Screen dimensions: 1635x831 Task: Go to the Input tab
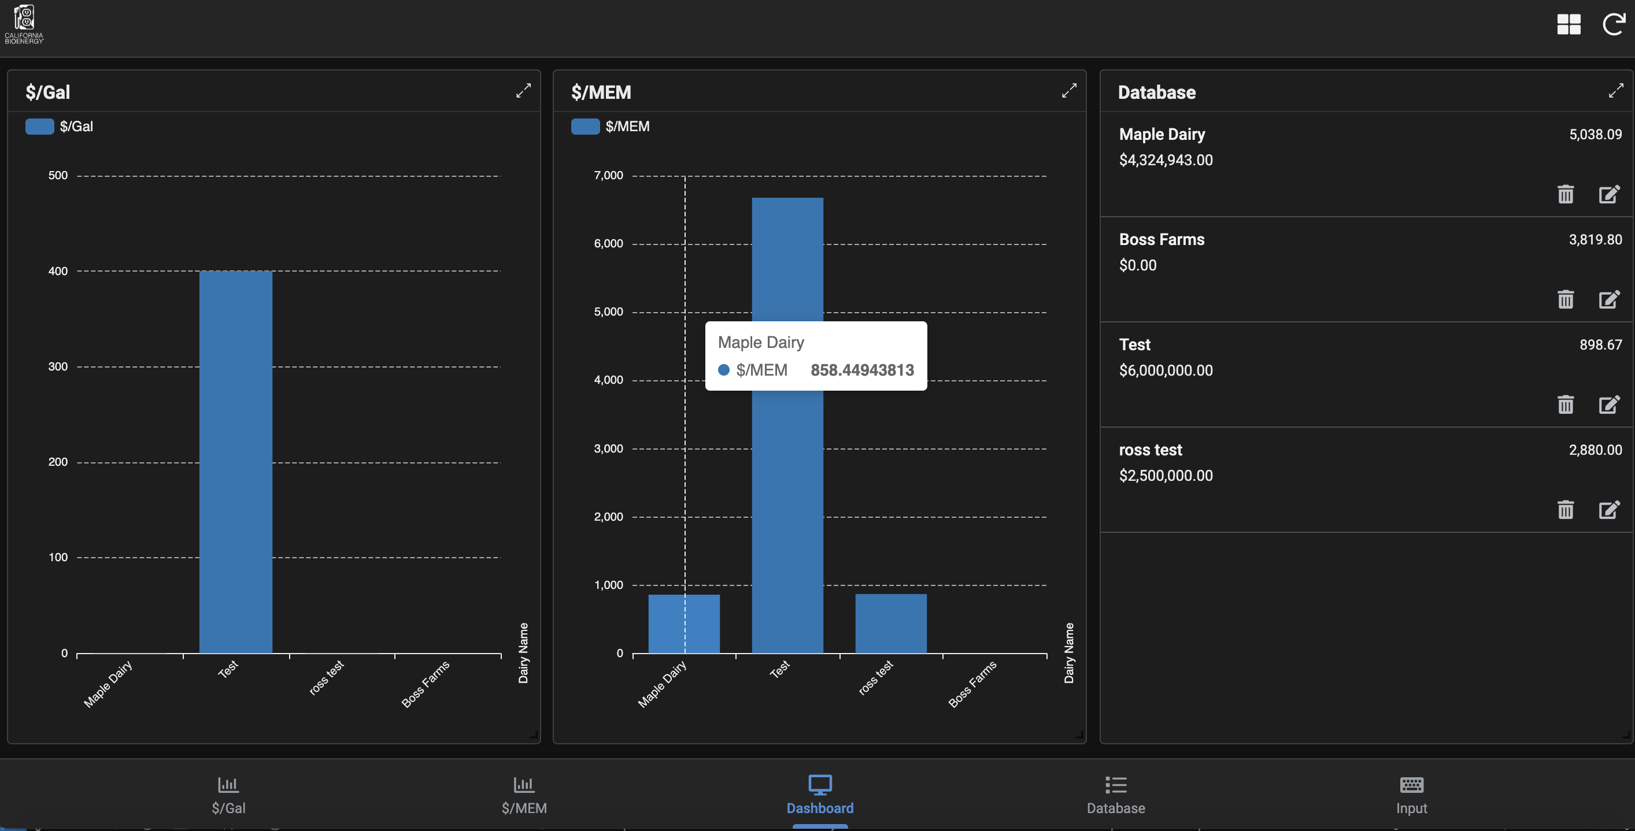tap(1411, 794)
